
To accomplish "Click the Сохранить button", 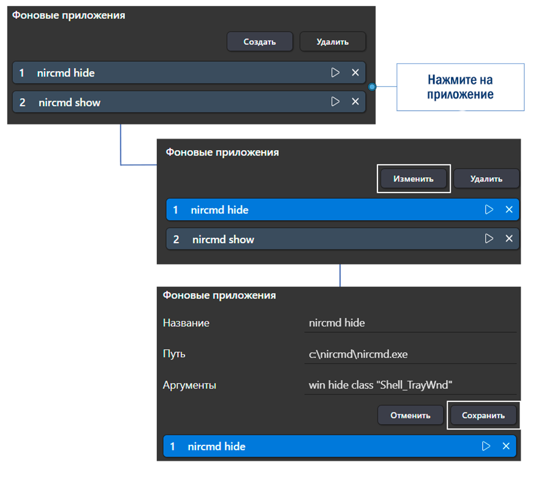I will point(483,415).
